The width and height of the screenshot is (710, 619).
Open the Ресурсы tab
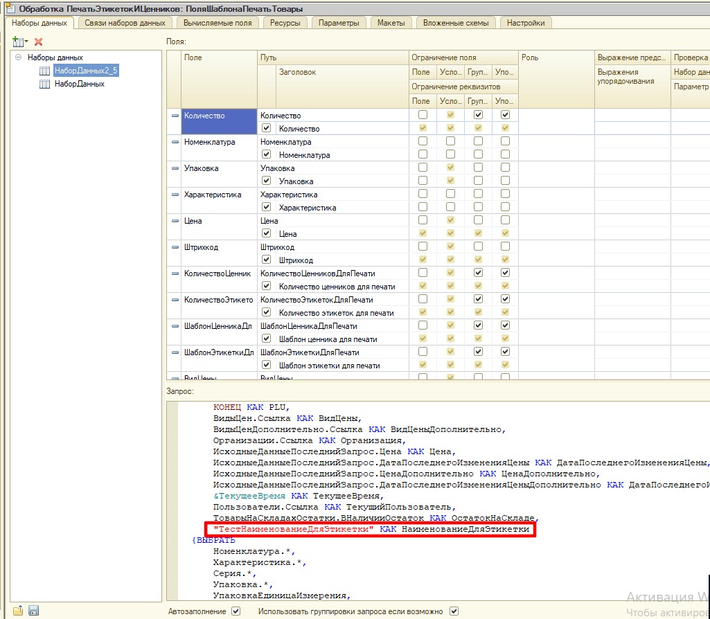coord(285,23)
